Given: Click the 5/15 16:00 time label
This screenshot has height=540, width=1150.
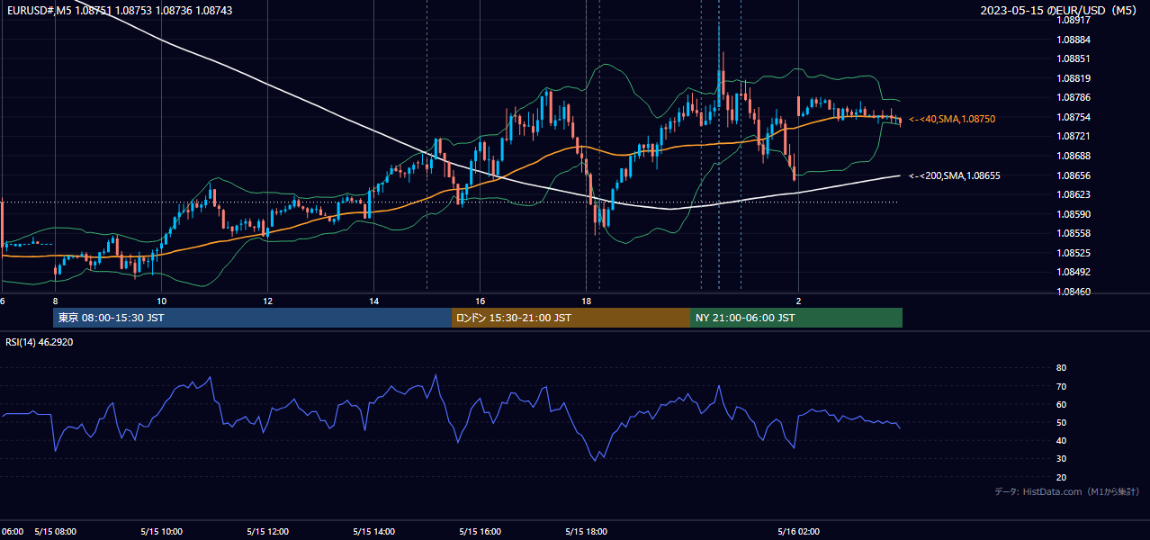Looking at the screenshot, I should pyautogui.click(x=481, y=532).
